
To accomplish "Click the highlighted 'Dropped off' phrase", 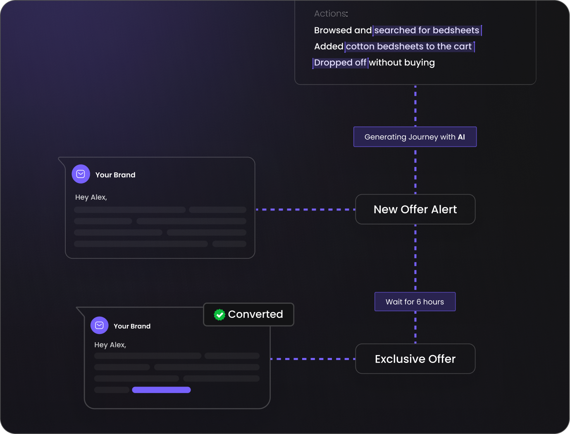I will (340, 62).
